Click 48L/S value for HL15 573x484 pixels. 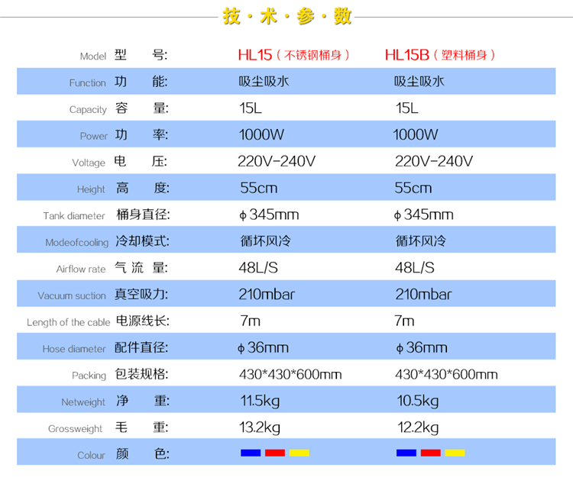(258, 268)
